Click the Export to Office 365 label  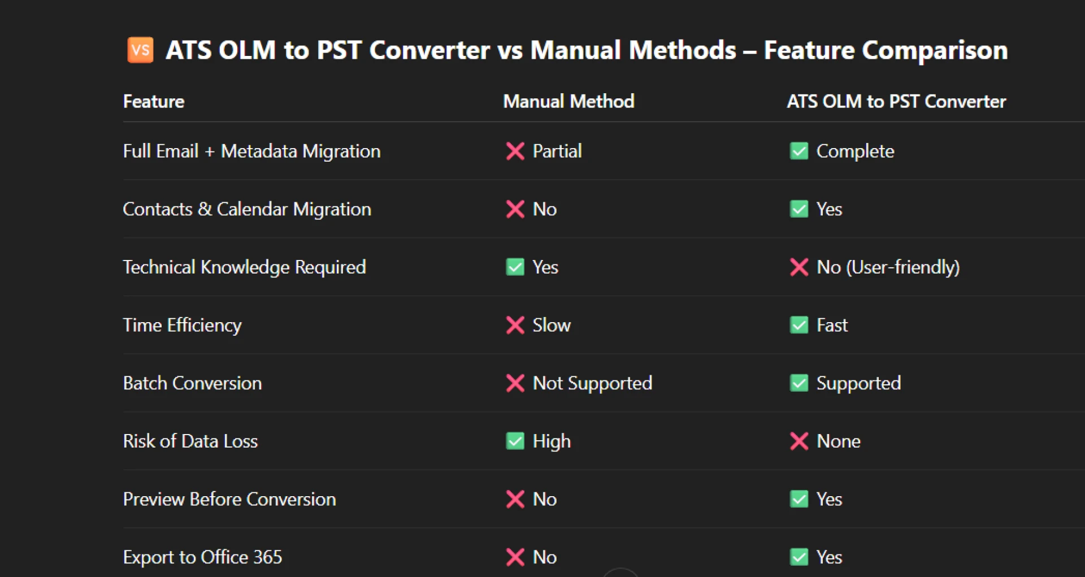click(x=202, y=557)
